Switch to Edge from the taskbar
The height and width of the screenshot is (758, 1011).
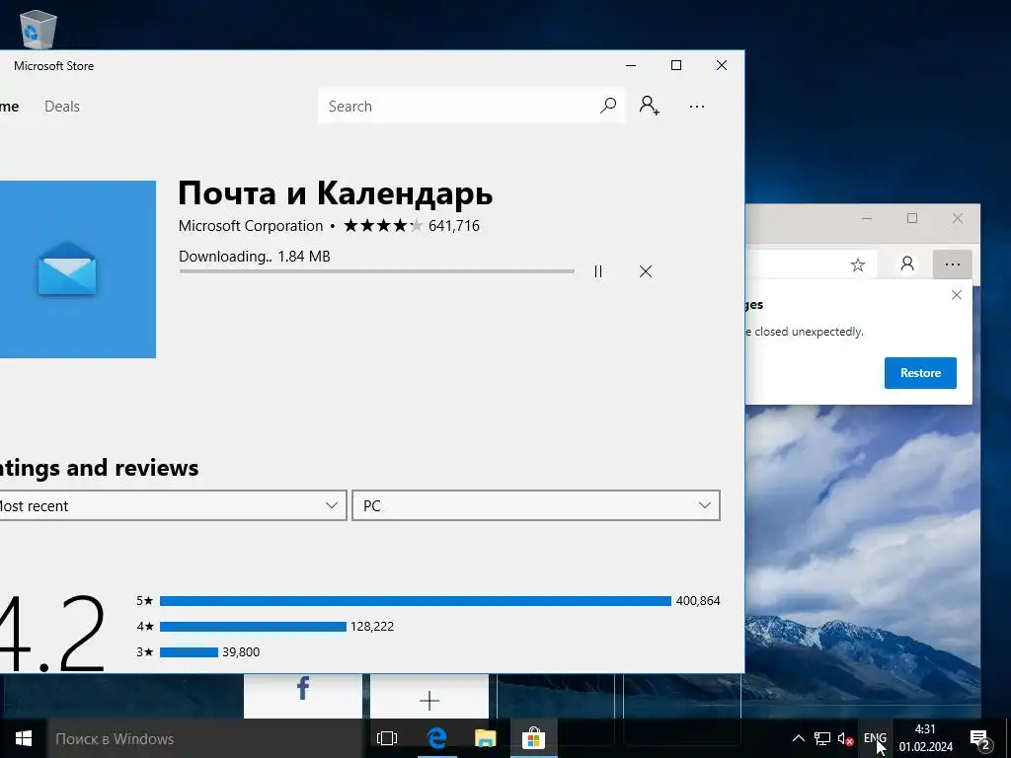[437, 738]
